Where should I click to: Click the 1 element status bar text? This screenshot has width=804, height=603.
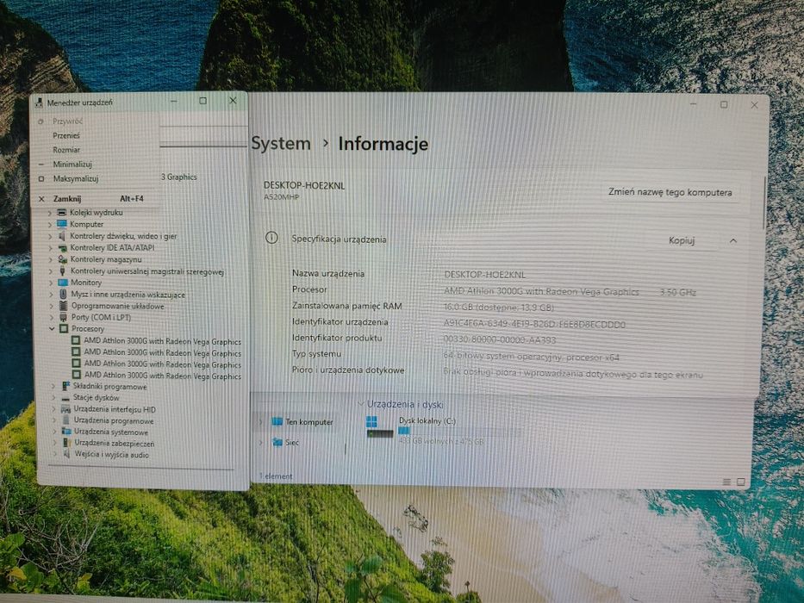point(276,476)
